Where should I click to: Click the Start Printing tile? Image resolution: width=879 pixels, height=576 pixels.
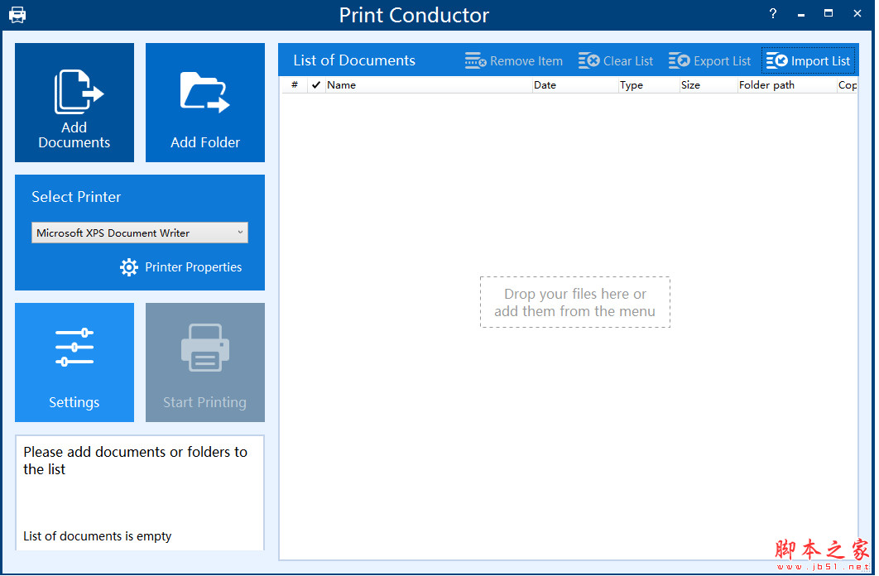pos(205,362)
